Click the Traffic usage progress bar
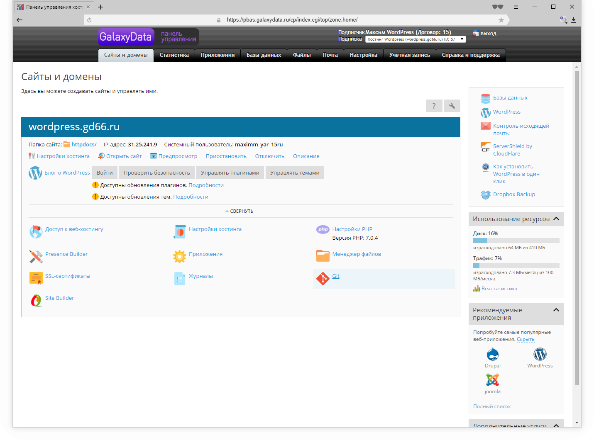The width and height of the screenshot is (594, 440). click(x=516, y=265)
